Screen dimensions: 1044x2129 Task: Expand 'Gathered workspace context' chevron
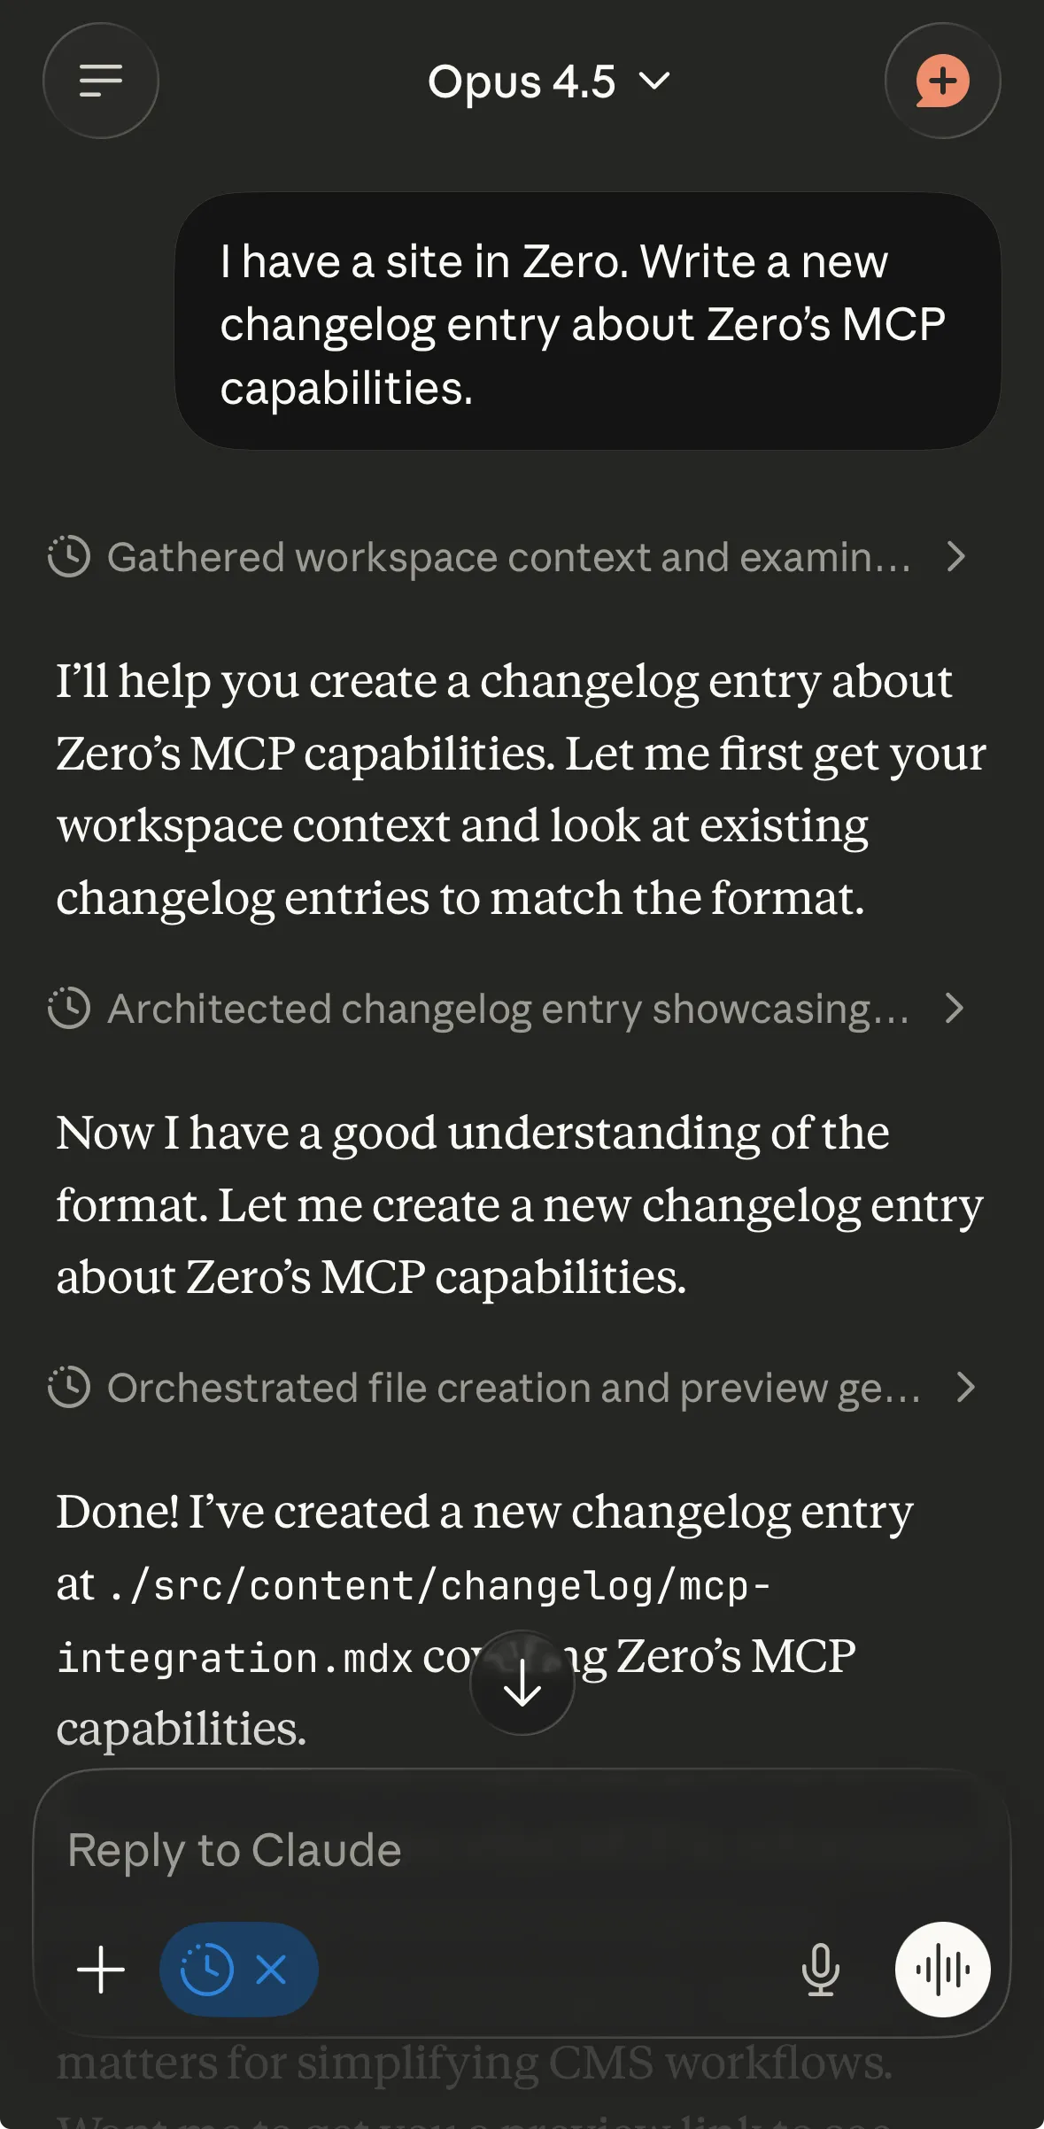[955, 557]
